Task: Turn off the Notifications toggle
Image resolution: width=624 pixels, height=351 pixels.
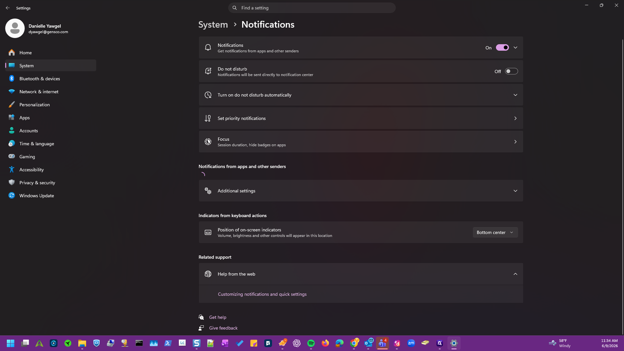Action: [502, 47]
